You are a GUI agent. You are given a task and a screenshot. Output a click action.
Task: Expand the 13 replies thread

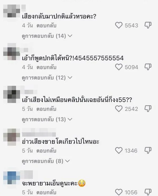[47, 119]
